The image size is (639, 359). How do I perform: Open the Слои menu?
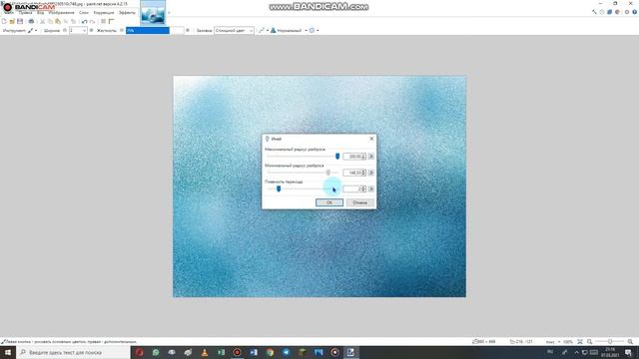pos(84,13)
